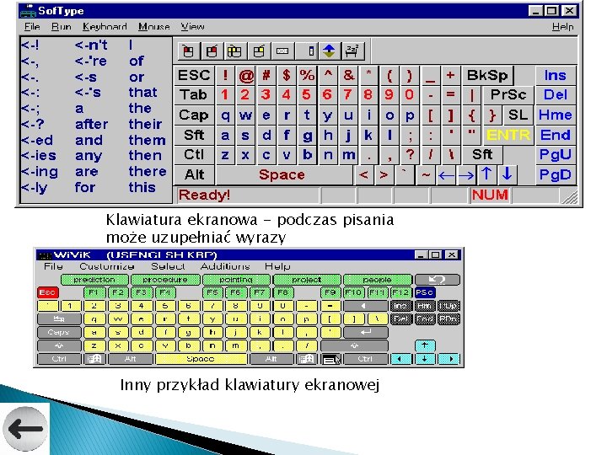The image size is (607, 455).
Task: Click the back arrow button at slide corner
Action: pyautogui.click(x=24, y=429)
